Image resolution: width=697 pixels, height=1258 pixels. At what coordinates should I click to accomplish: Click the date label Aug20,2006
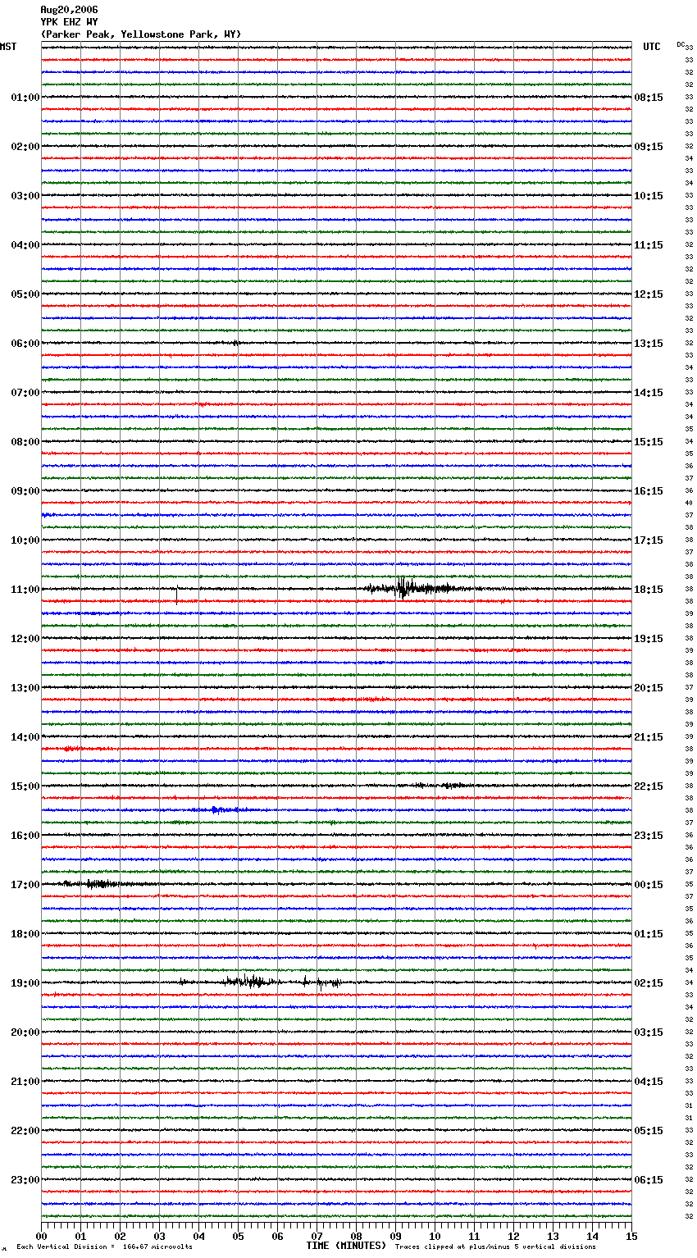(x=69, y=10)
